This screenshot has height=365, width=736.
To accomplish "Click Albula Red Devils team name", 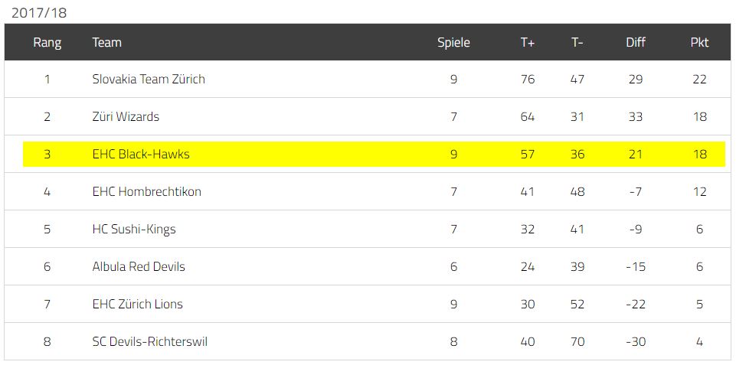I will 139,266.
